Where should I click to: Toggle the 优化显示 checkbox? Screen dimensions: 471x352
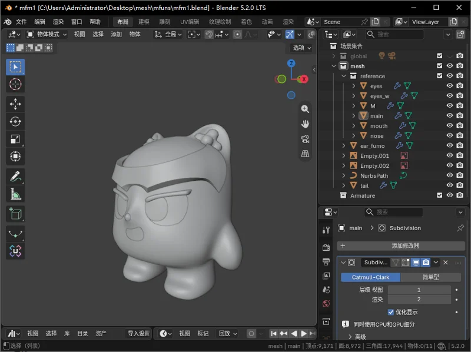tap(390, 312)
